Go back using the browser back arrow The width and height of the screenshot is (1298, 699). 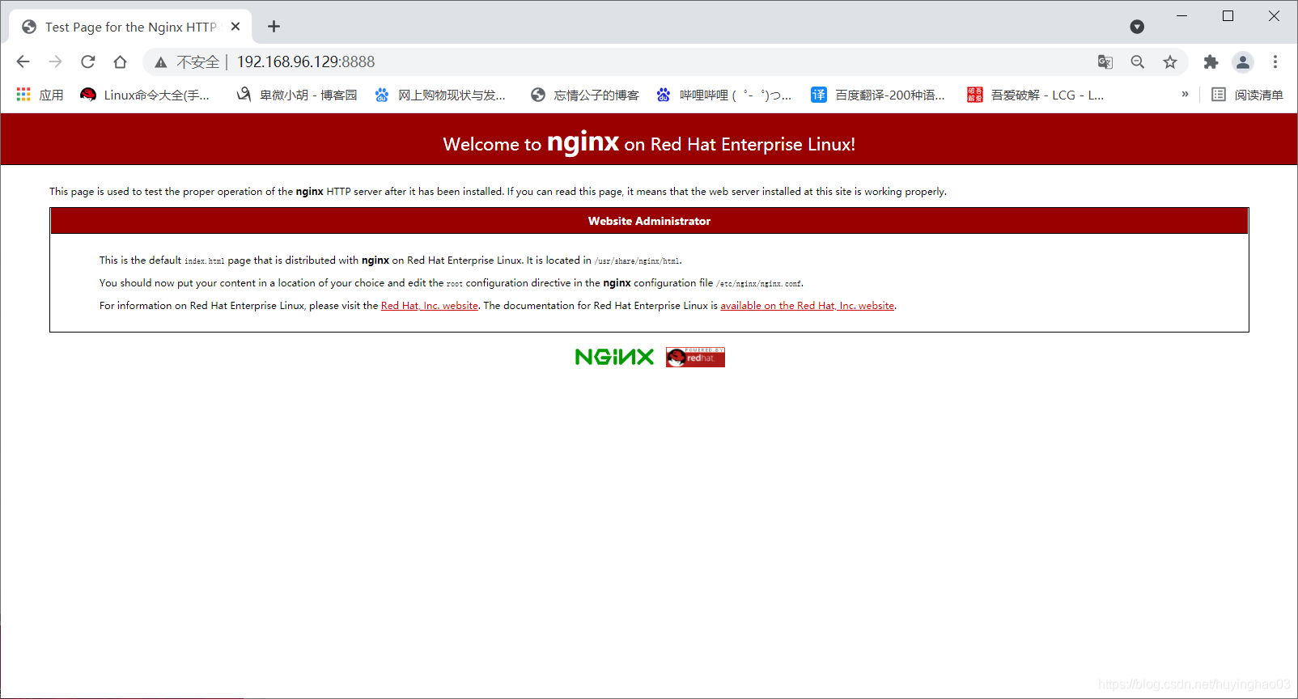(23, 61)
